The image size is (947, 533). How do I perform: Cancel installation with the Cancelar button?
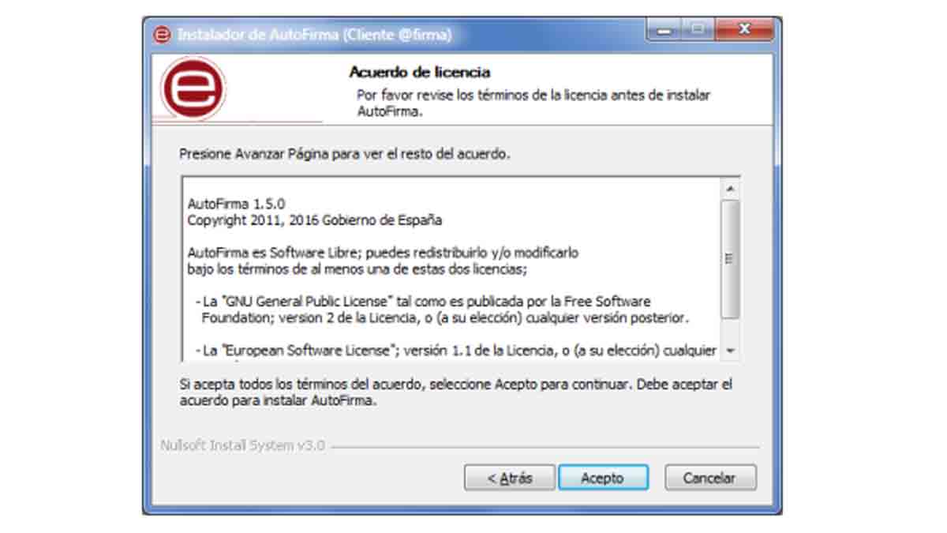click(710, 478)
